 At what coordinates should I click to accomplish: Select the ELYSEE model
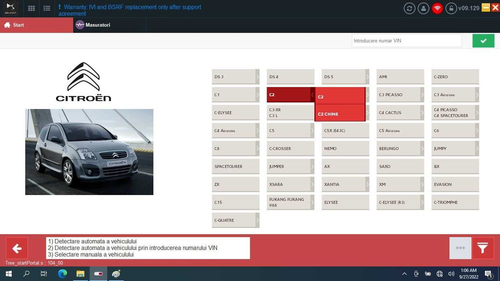(x=345, y=202)
